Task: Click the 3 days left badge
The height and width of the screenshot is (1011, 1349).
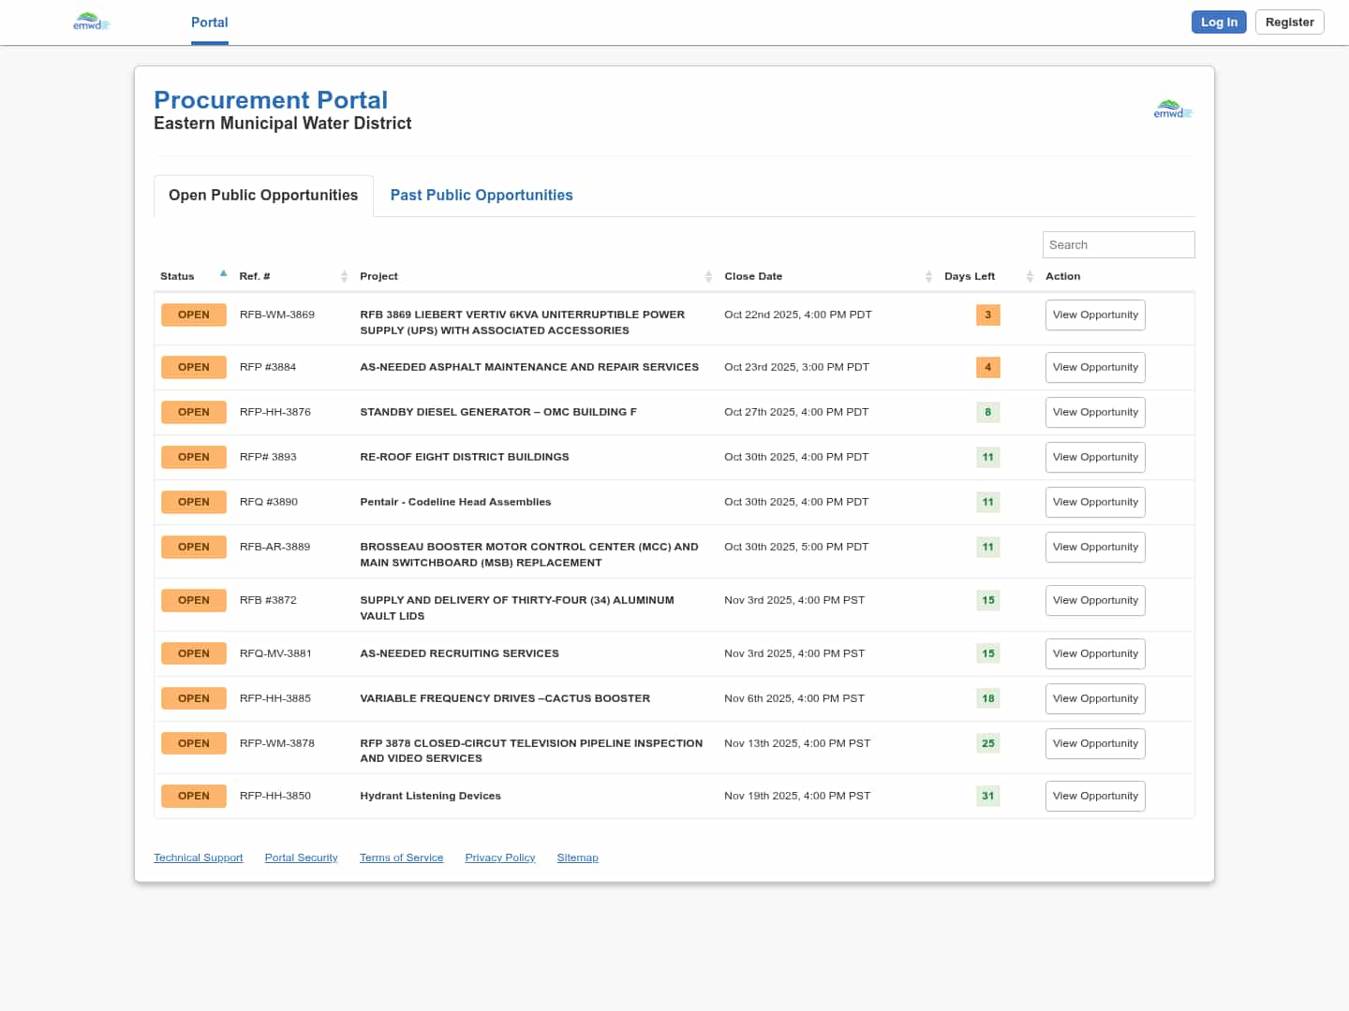Action: pos(987,315)
